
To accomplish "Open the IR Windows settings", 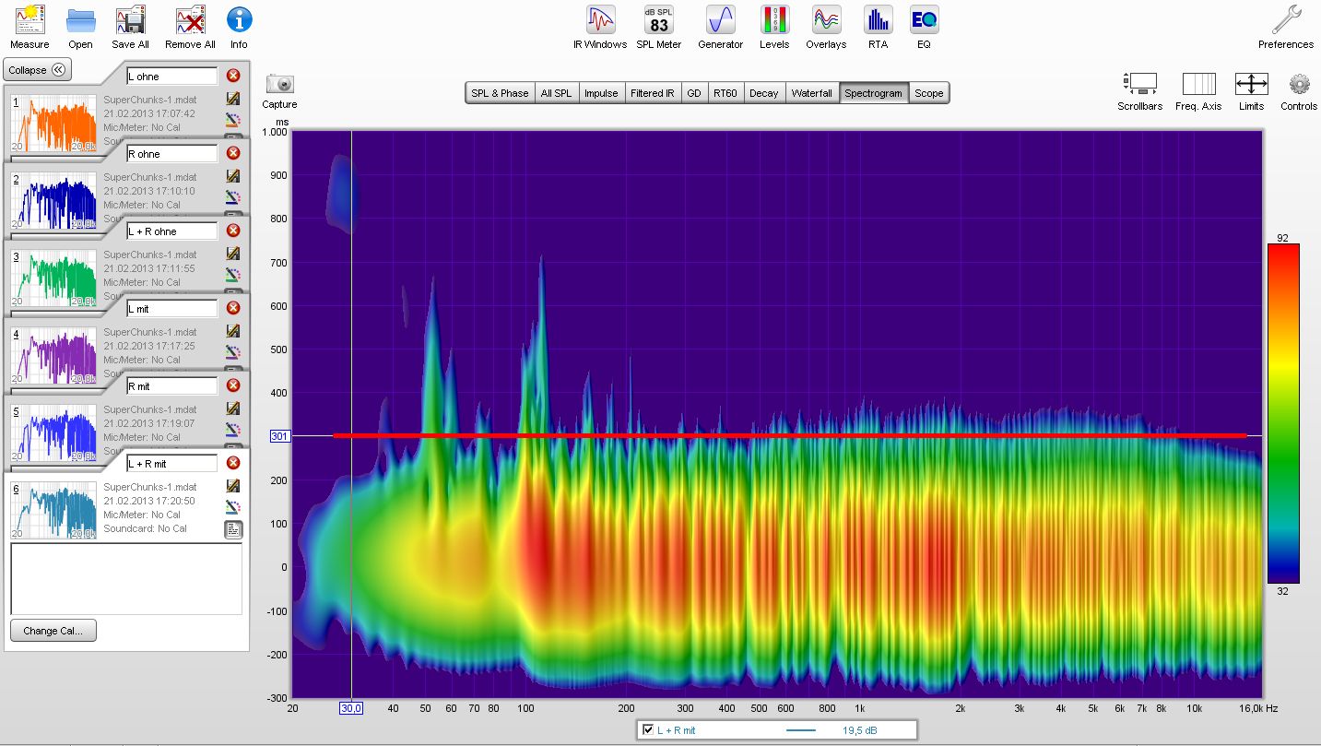I will [600, 27].
